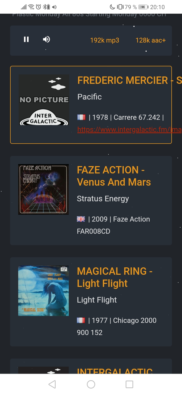The height and width of the screenshot is (395, 182).
Task: Click the French flag beside 1978 Carrere
Action: point(81,117)
